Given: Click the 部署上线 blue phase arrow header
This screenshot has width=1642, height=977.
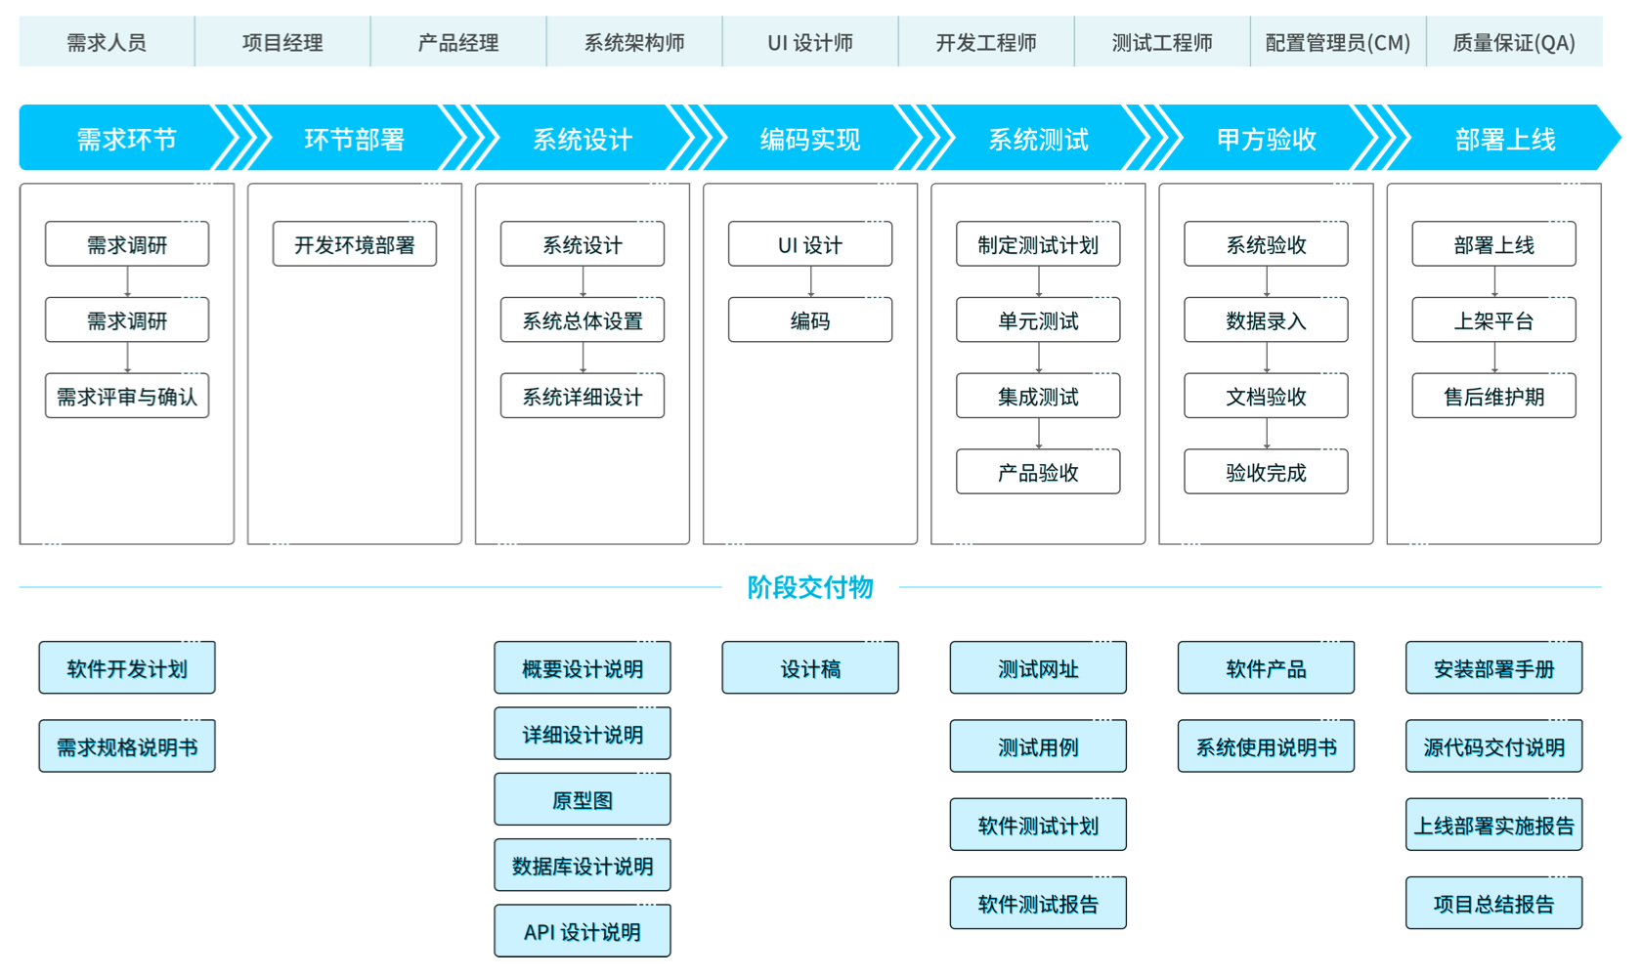Looking at the screenshot, I should [1505, 139].
